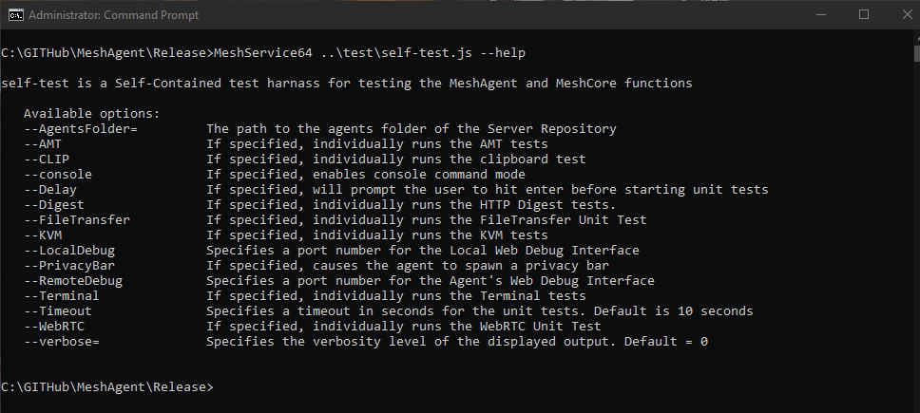
Task: Click the '--Timeout' option text
Action: click(57, 311)
